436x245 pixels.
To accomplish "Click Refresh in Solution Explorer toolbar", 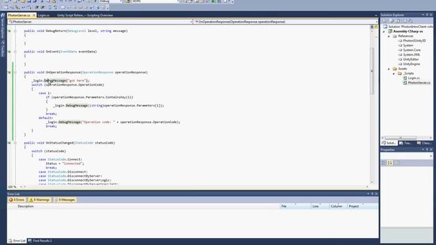I will 398,21.
